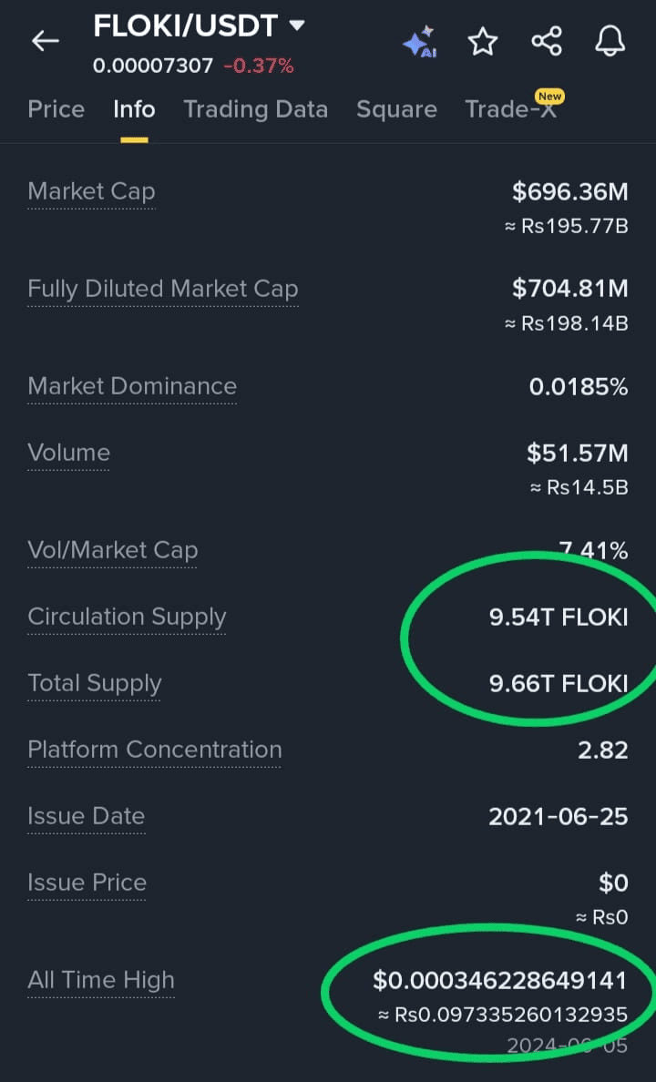Open the Trading Data tab

pyautogui.click(x=255, y=109)
